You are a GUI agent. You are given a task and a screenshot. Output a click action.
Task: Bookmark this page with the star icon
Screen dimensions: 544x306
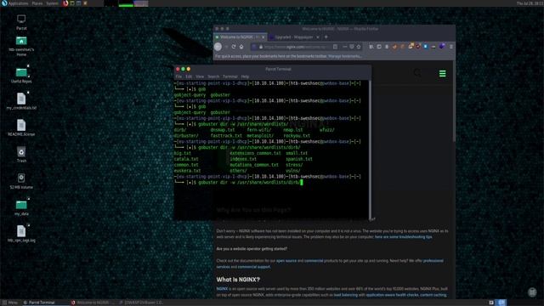pos(359,47)
